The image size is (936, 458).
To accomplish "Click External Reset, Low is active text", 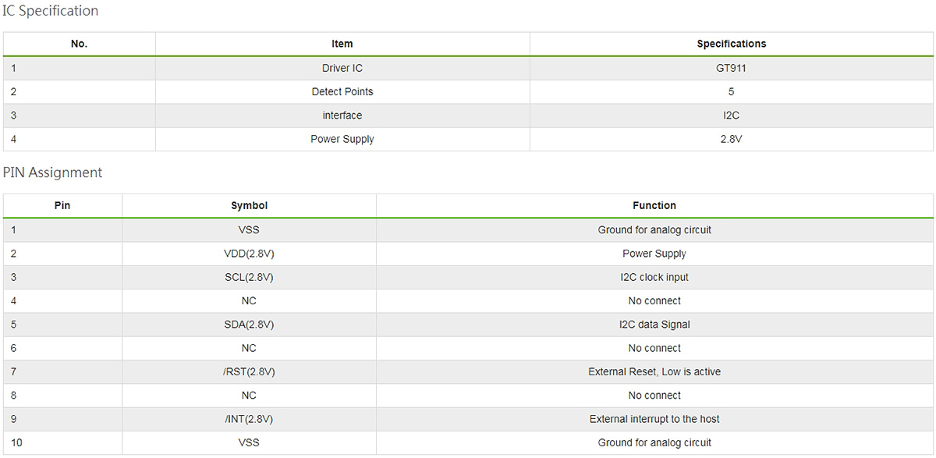I will [x=654, y=372].
